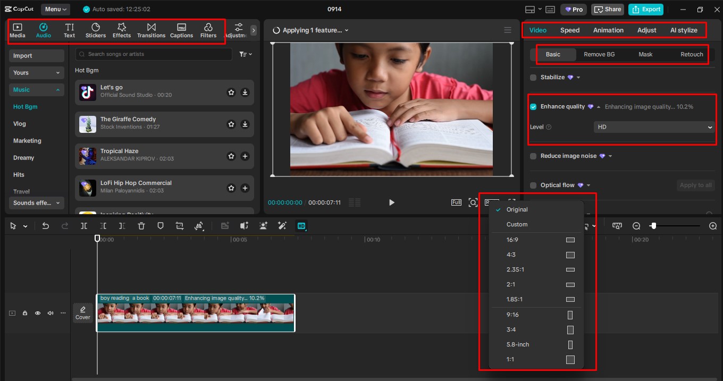The image size is (723, 381).
Task: Click the Export button
Action: (645, 9)
